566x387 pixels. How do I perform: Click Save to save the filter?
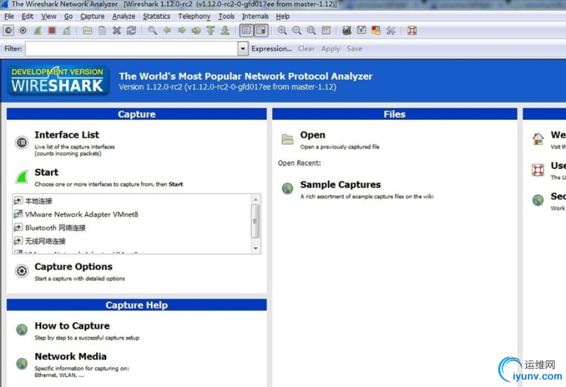point(354,49)
